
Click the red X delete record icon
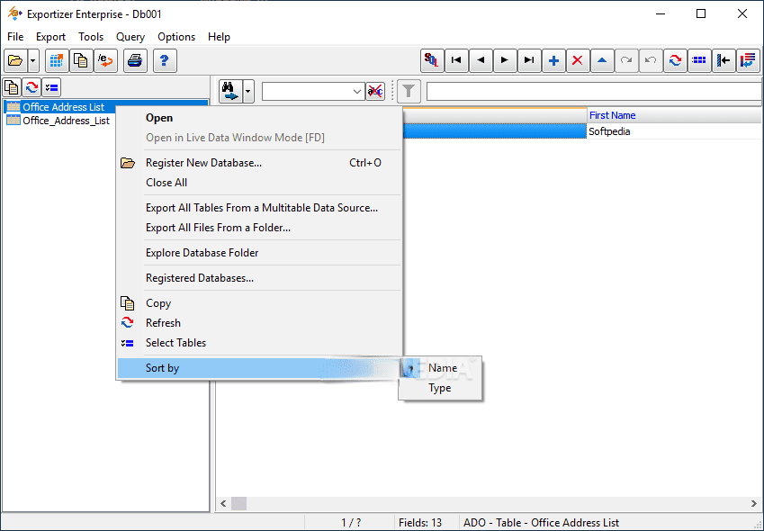(x=578, y=61)
